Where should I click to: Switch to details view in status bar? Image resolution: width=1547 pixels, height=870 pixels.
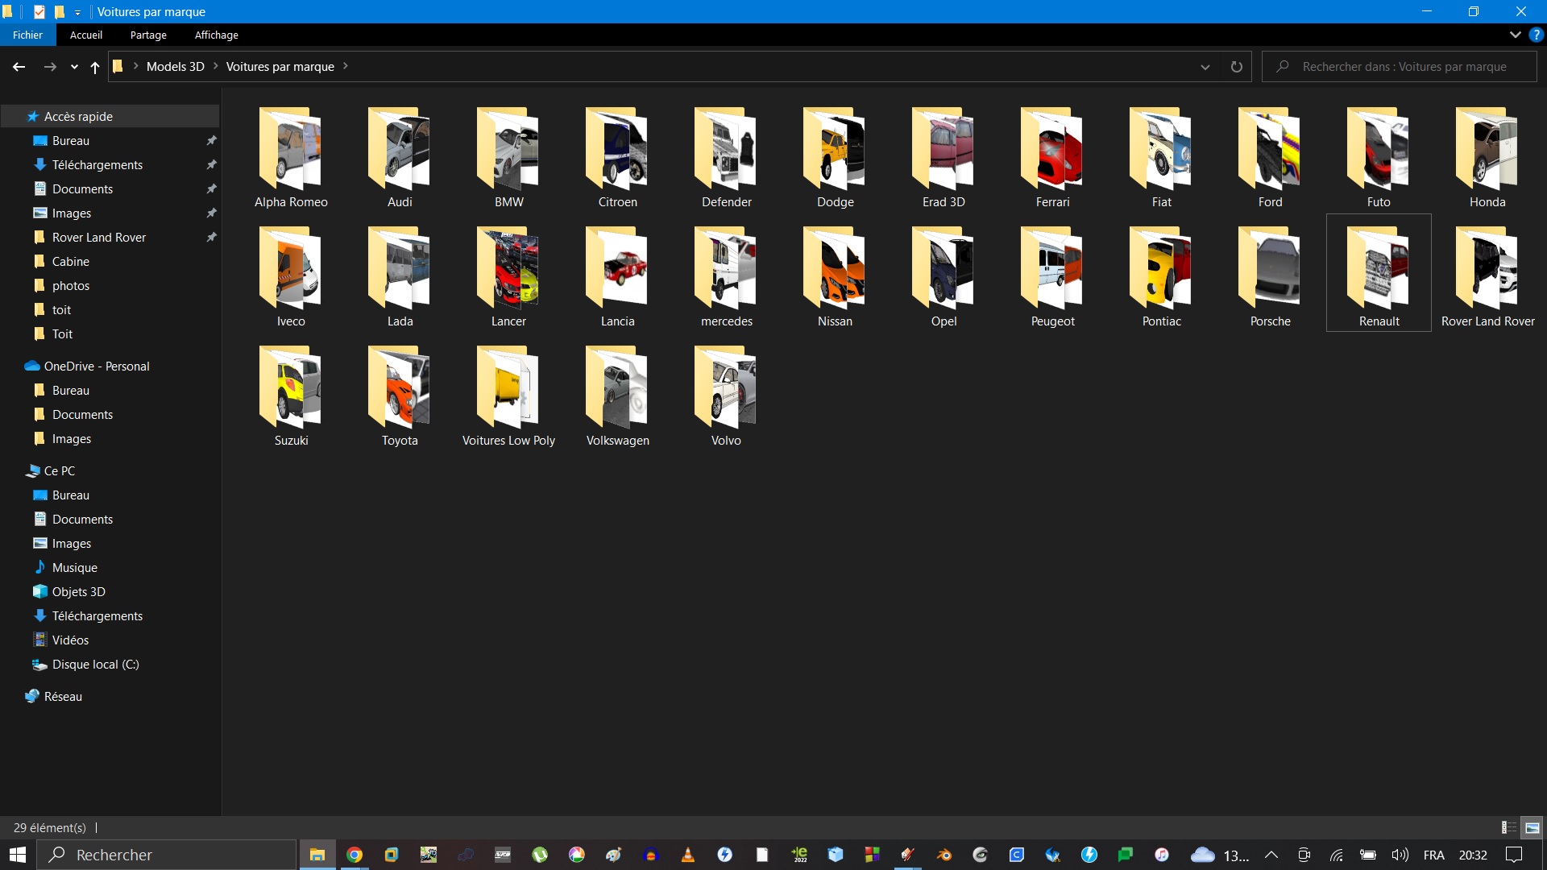click(x=1508, y=827)
